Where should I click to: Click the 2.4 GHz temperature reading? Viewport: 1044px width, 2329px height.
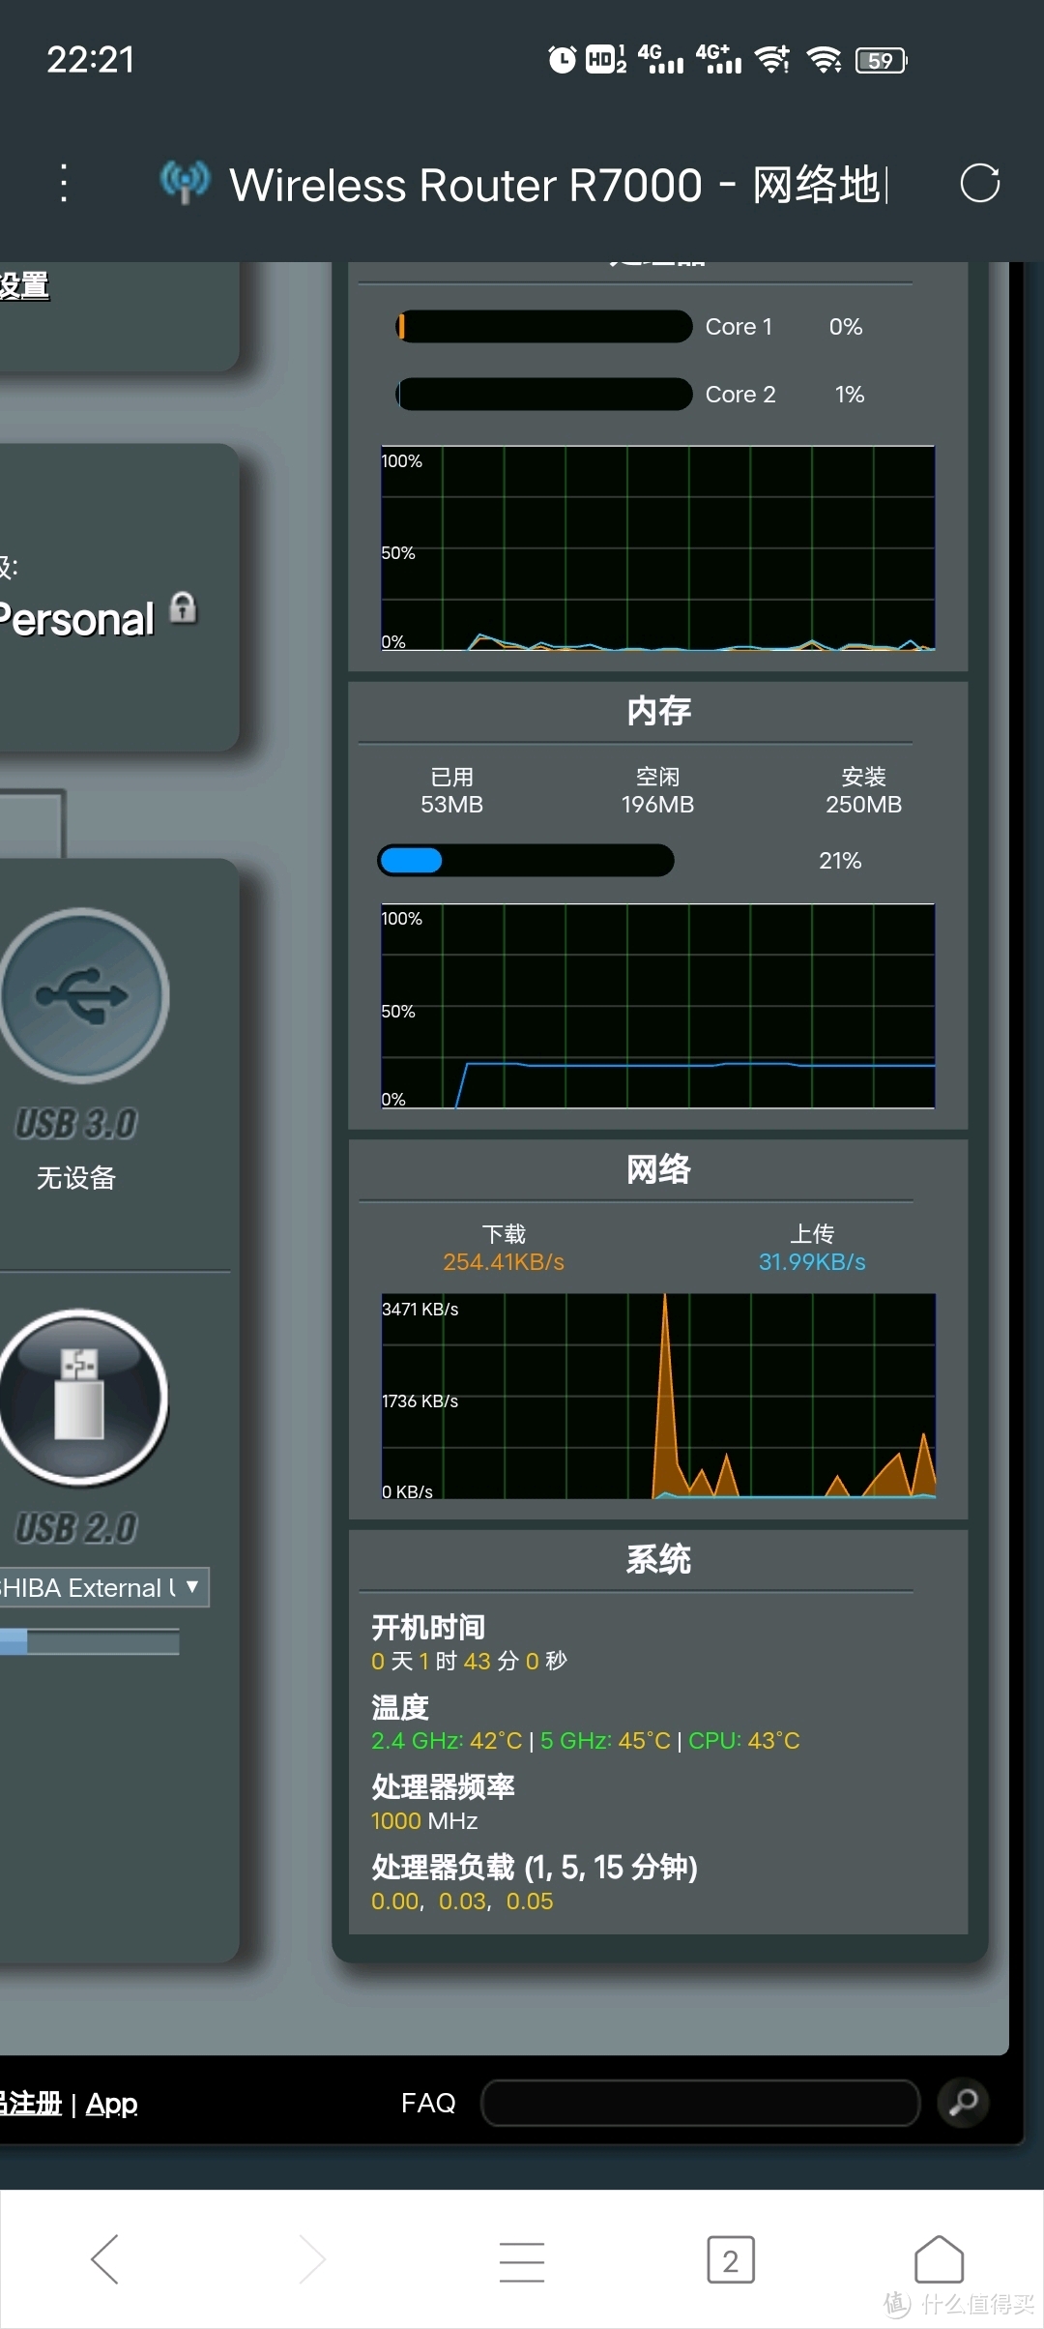(x=447, y=1741)
